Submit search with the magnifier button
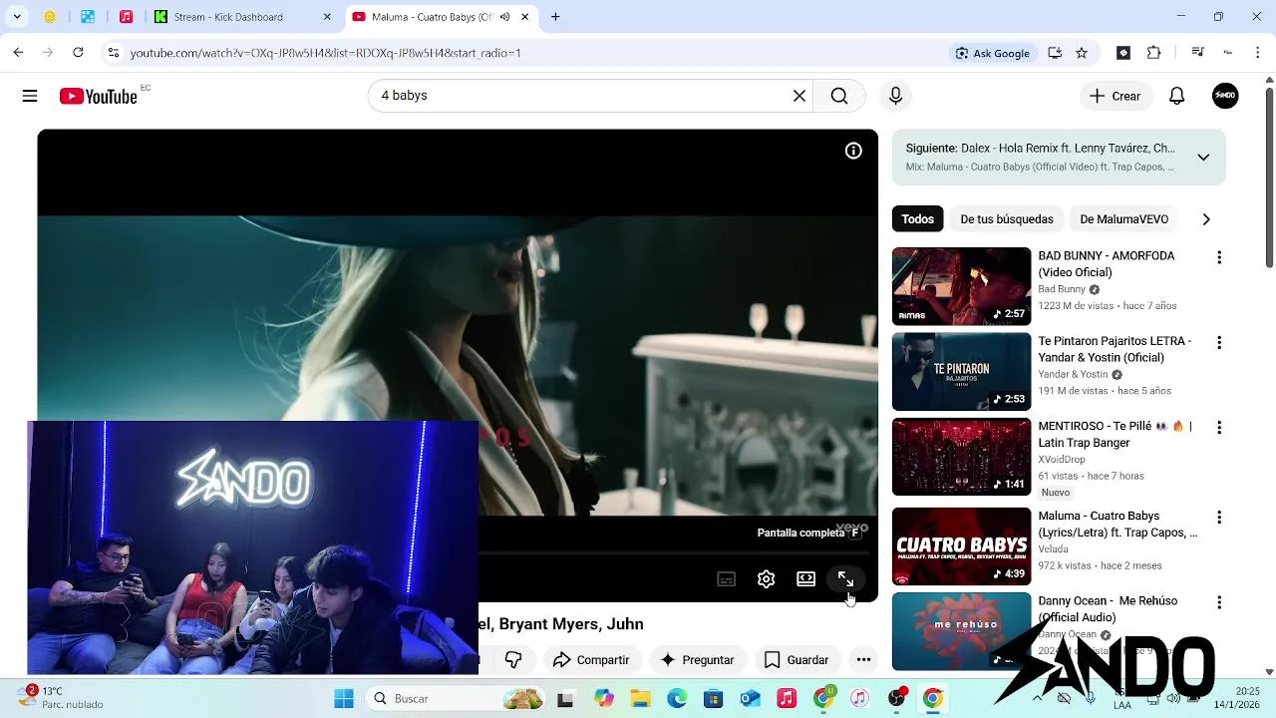Viewport: 1276px width, 718px height. click(839, 96)
